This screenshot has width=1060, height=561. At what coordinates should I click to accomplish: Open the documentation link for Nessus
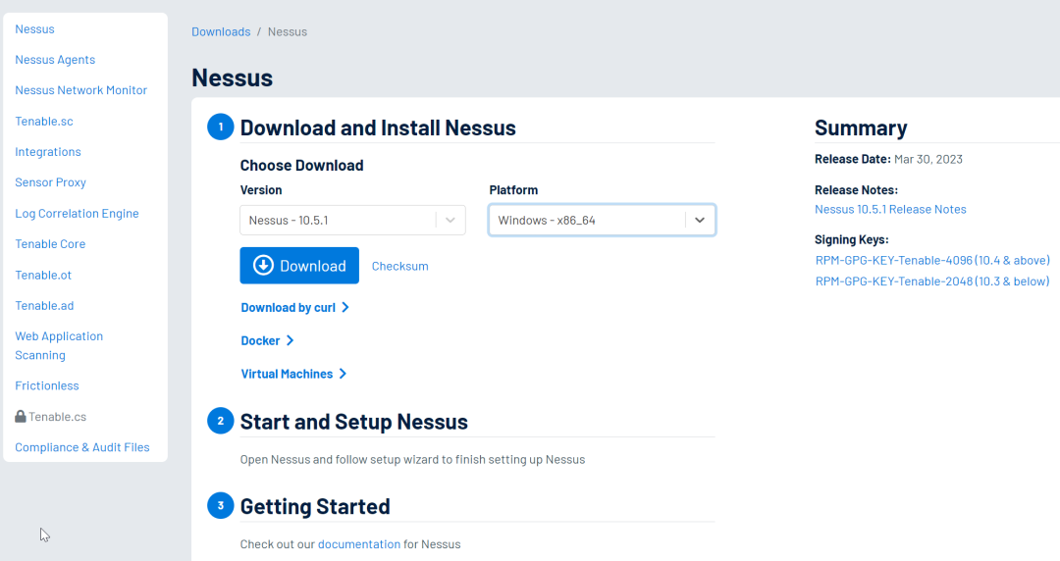point(359,544)
